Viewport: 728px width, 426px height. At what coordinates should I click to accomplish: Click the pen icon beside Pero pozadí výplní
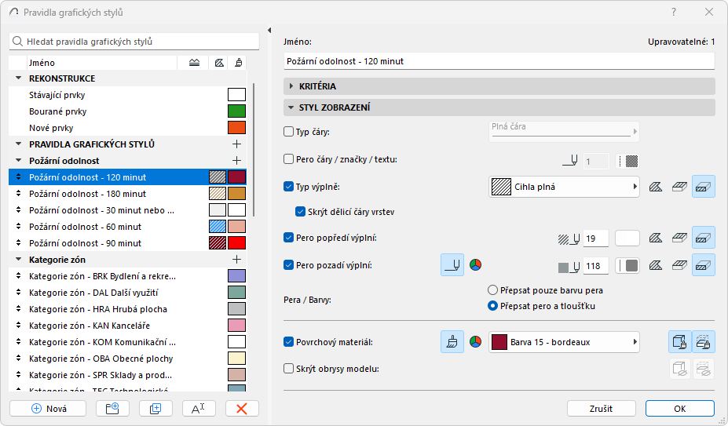452,265
